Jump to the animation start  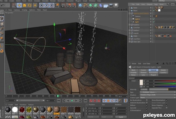pos(59,101)
